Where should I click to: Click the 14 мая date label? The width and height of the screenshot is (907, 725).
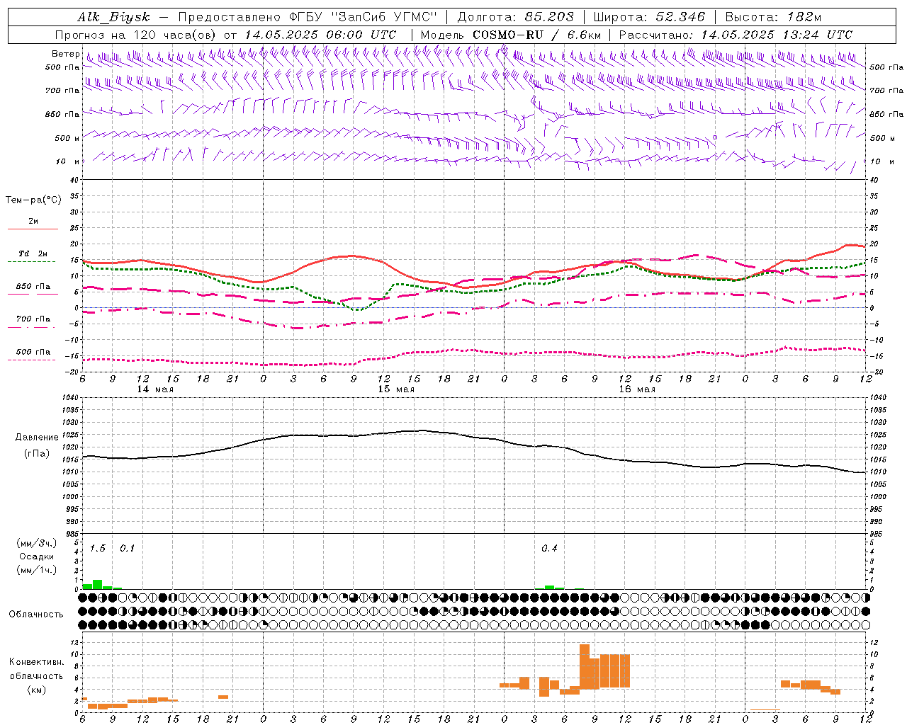(155, 389)
